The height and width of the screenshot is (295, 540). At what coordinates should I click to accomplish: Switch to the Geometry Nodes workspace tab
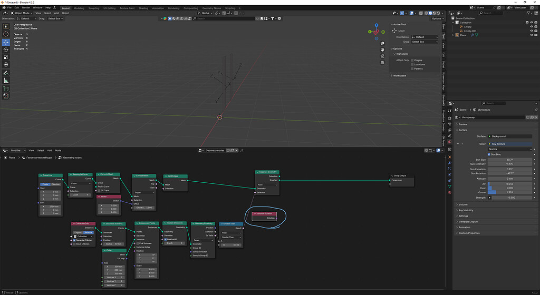click(x=211, y=8)
